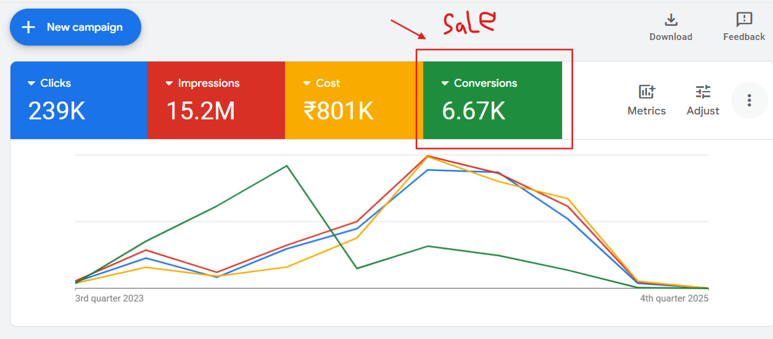The image size is (773, 339).
Task: Open the three-dot more options menu
Action: (749, 100)
